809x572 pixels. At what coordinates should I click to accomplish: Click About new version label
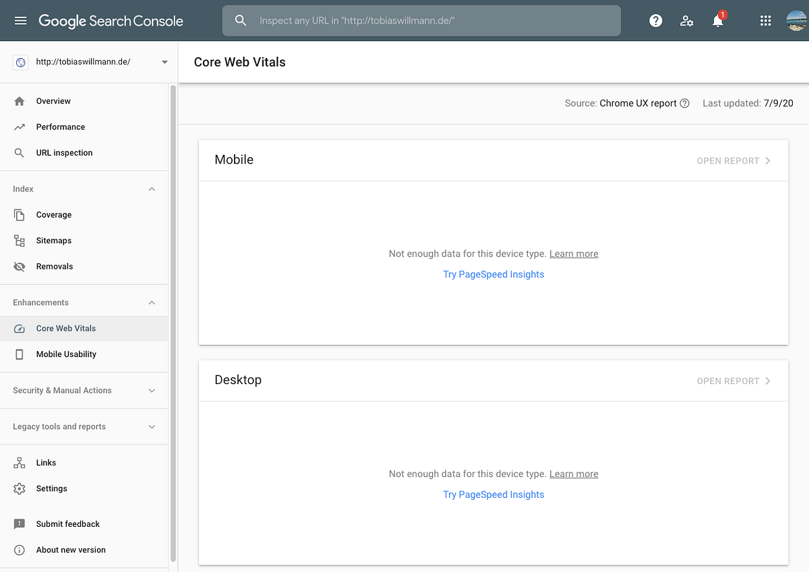[x=71, y=550]
